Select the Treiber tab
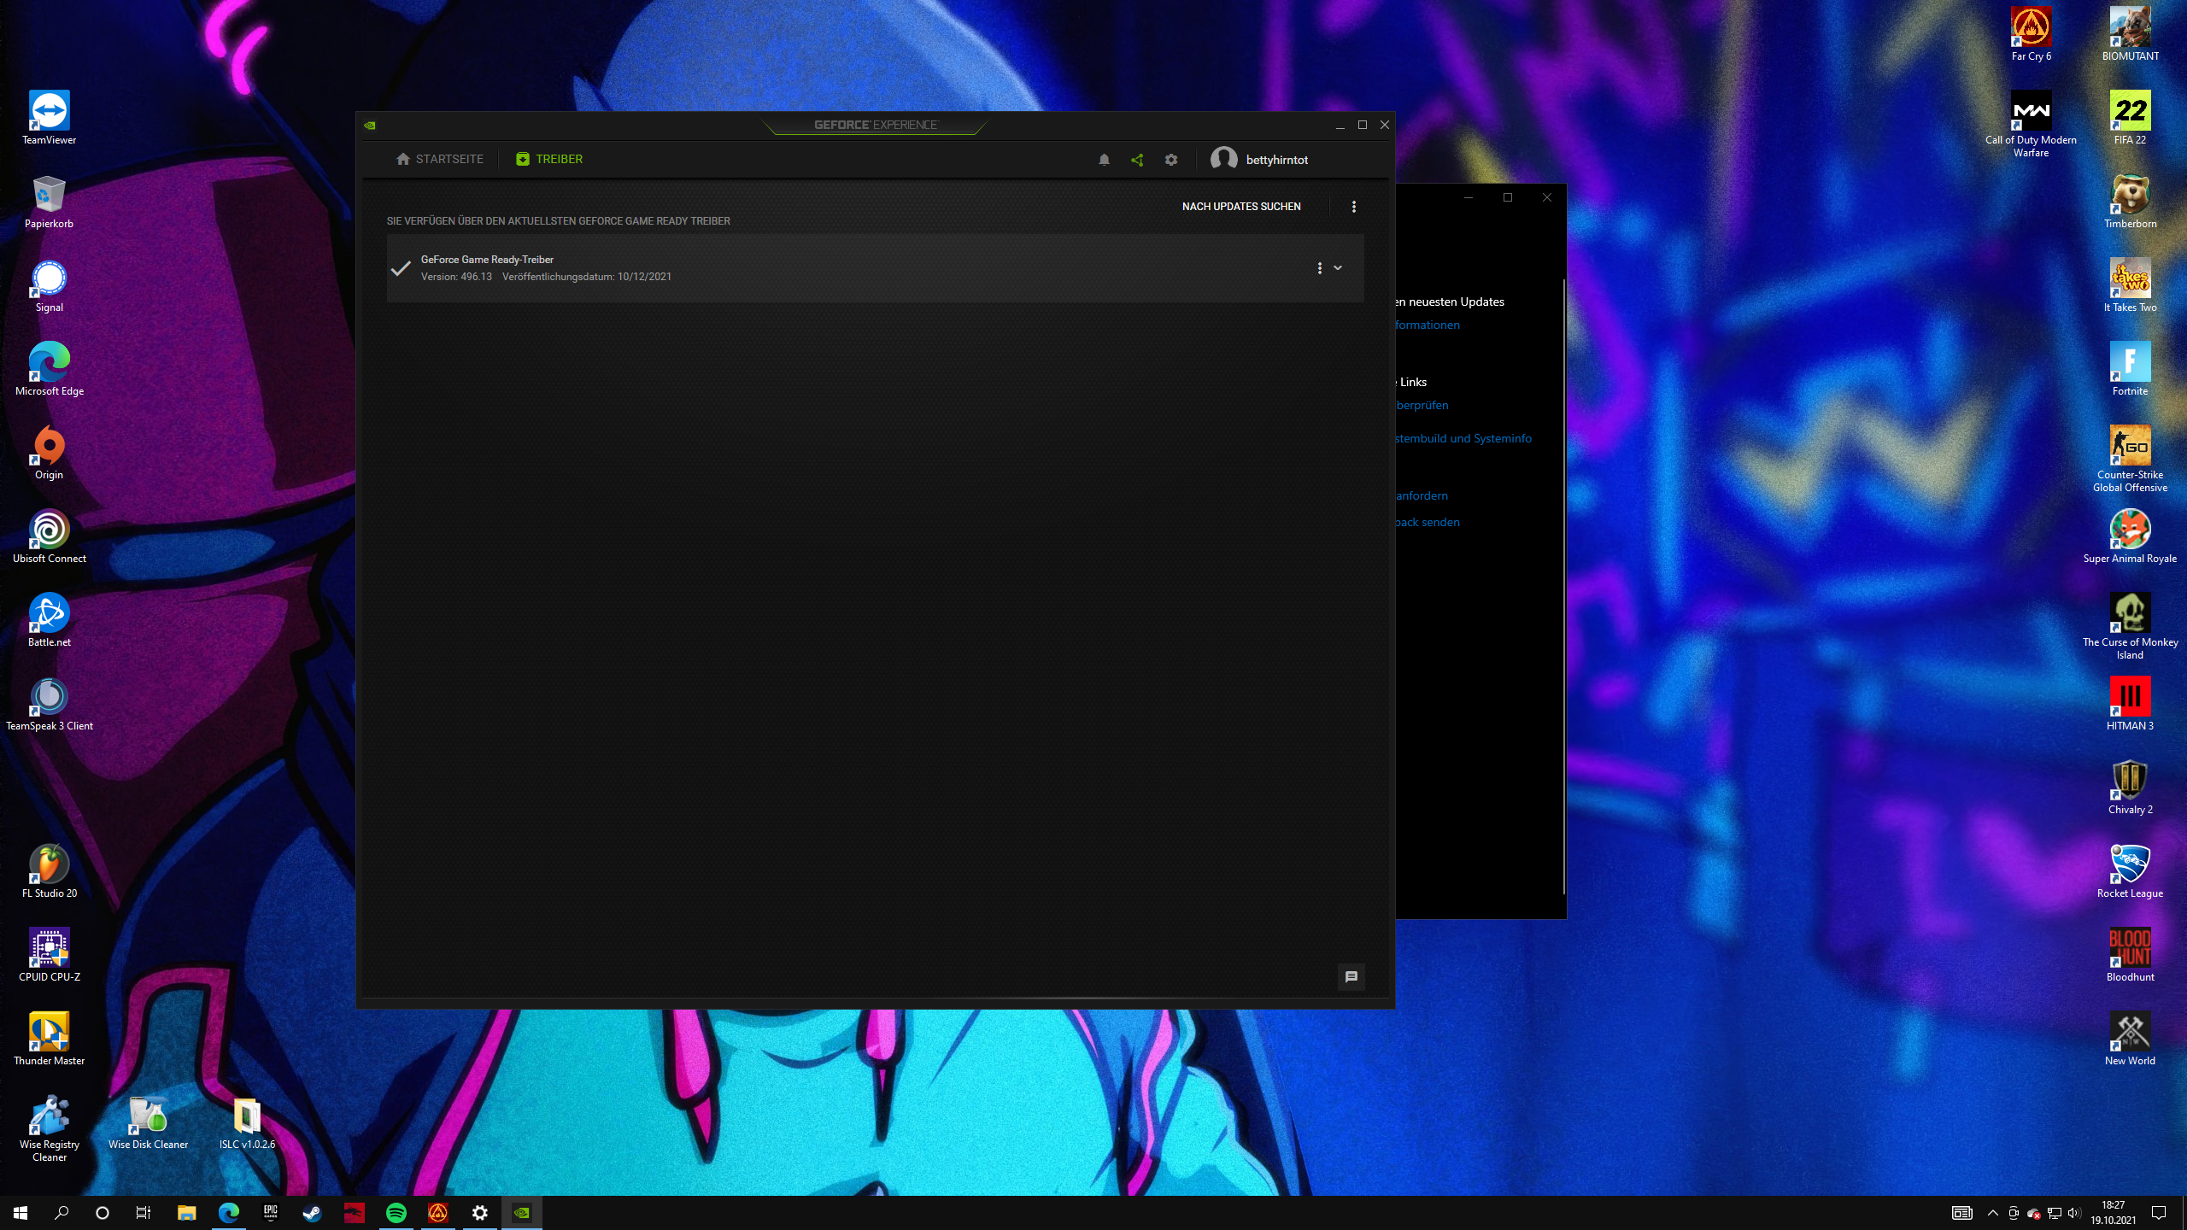Image resolution: width=2187 pixels, height=1230 pixels. 549,160
